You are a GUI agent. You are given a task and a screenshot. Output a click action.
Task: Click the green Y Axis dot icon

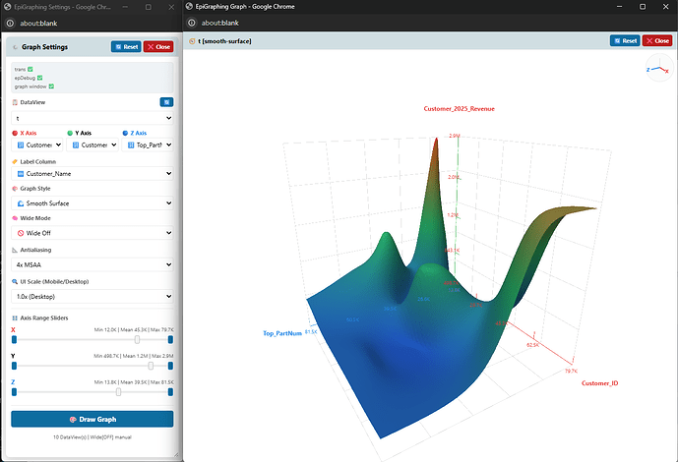tap(70, 133)
